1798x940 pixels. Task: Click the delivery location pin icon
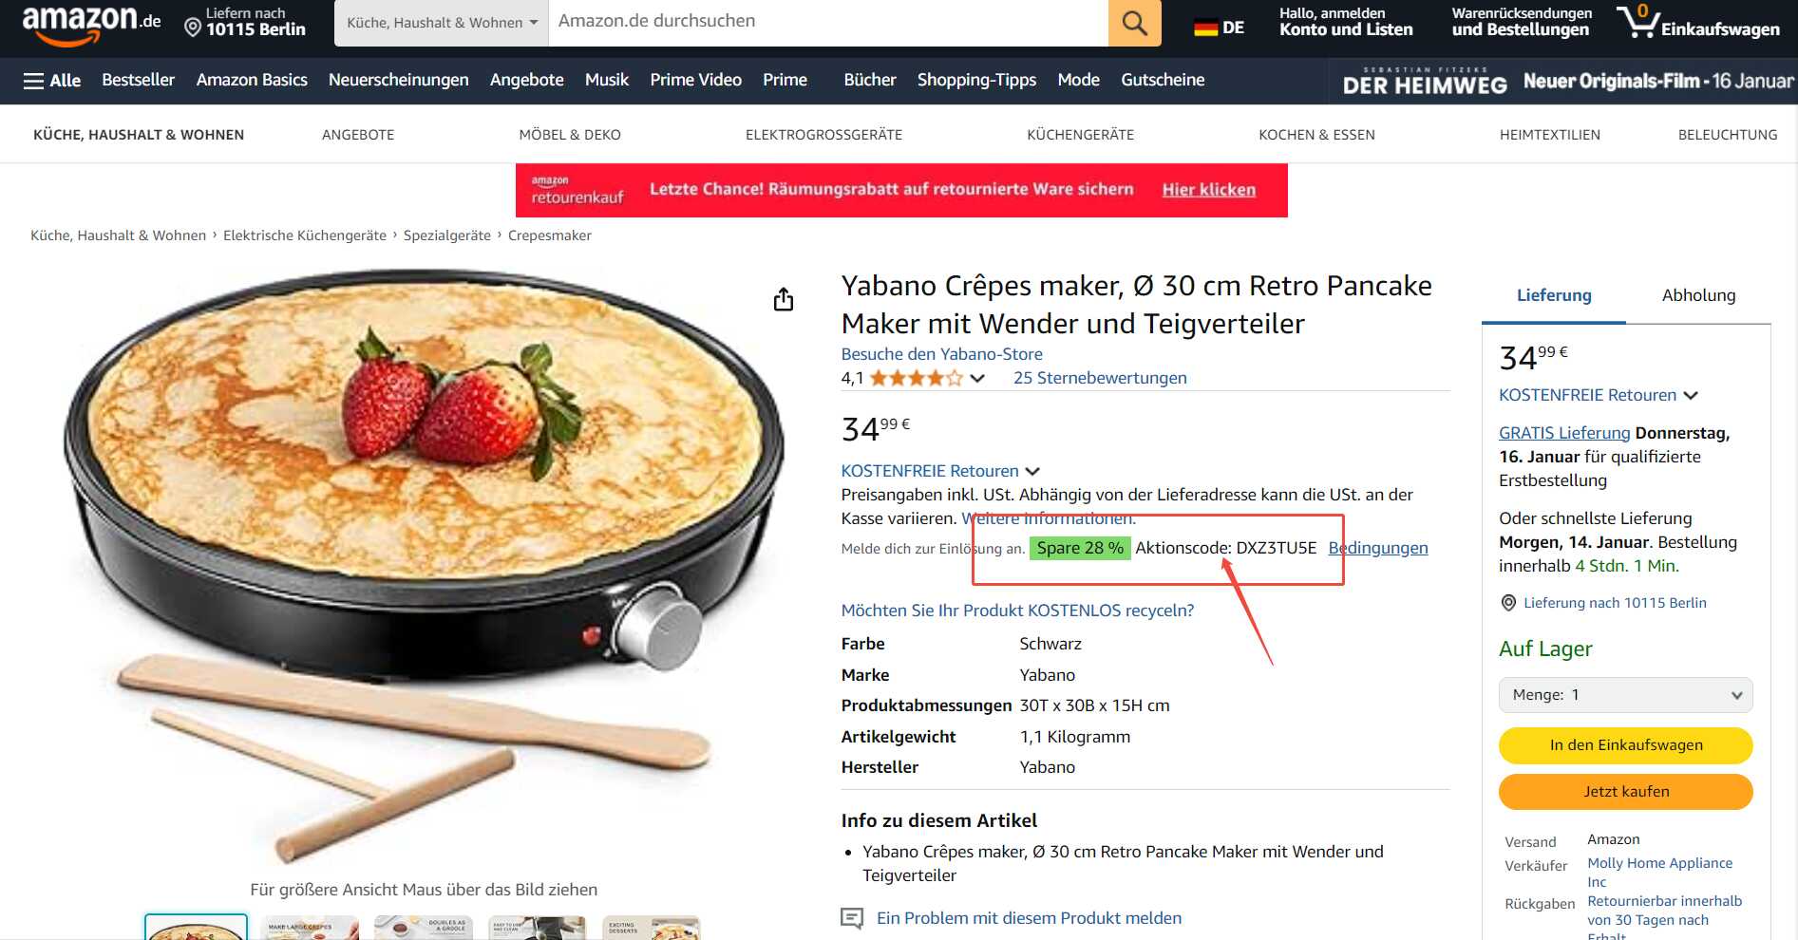[192, 28]
